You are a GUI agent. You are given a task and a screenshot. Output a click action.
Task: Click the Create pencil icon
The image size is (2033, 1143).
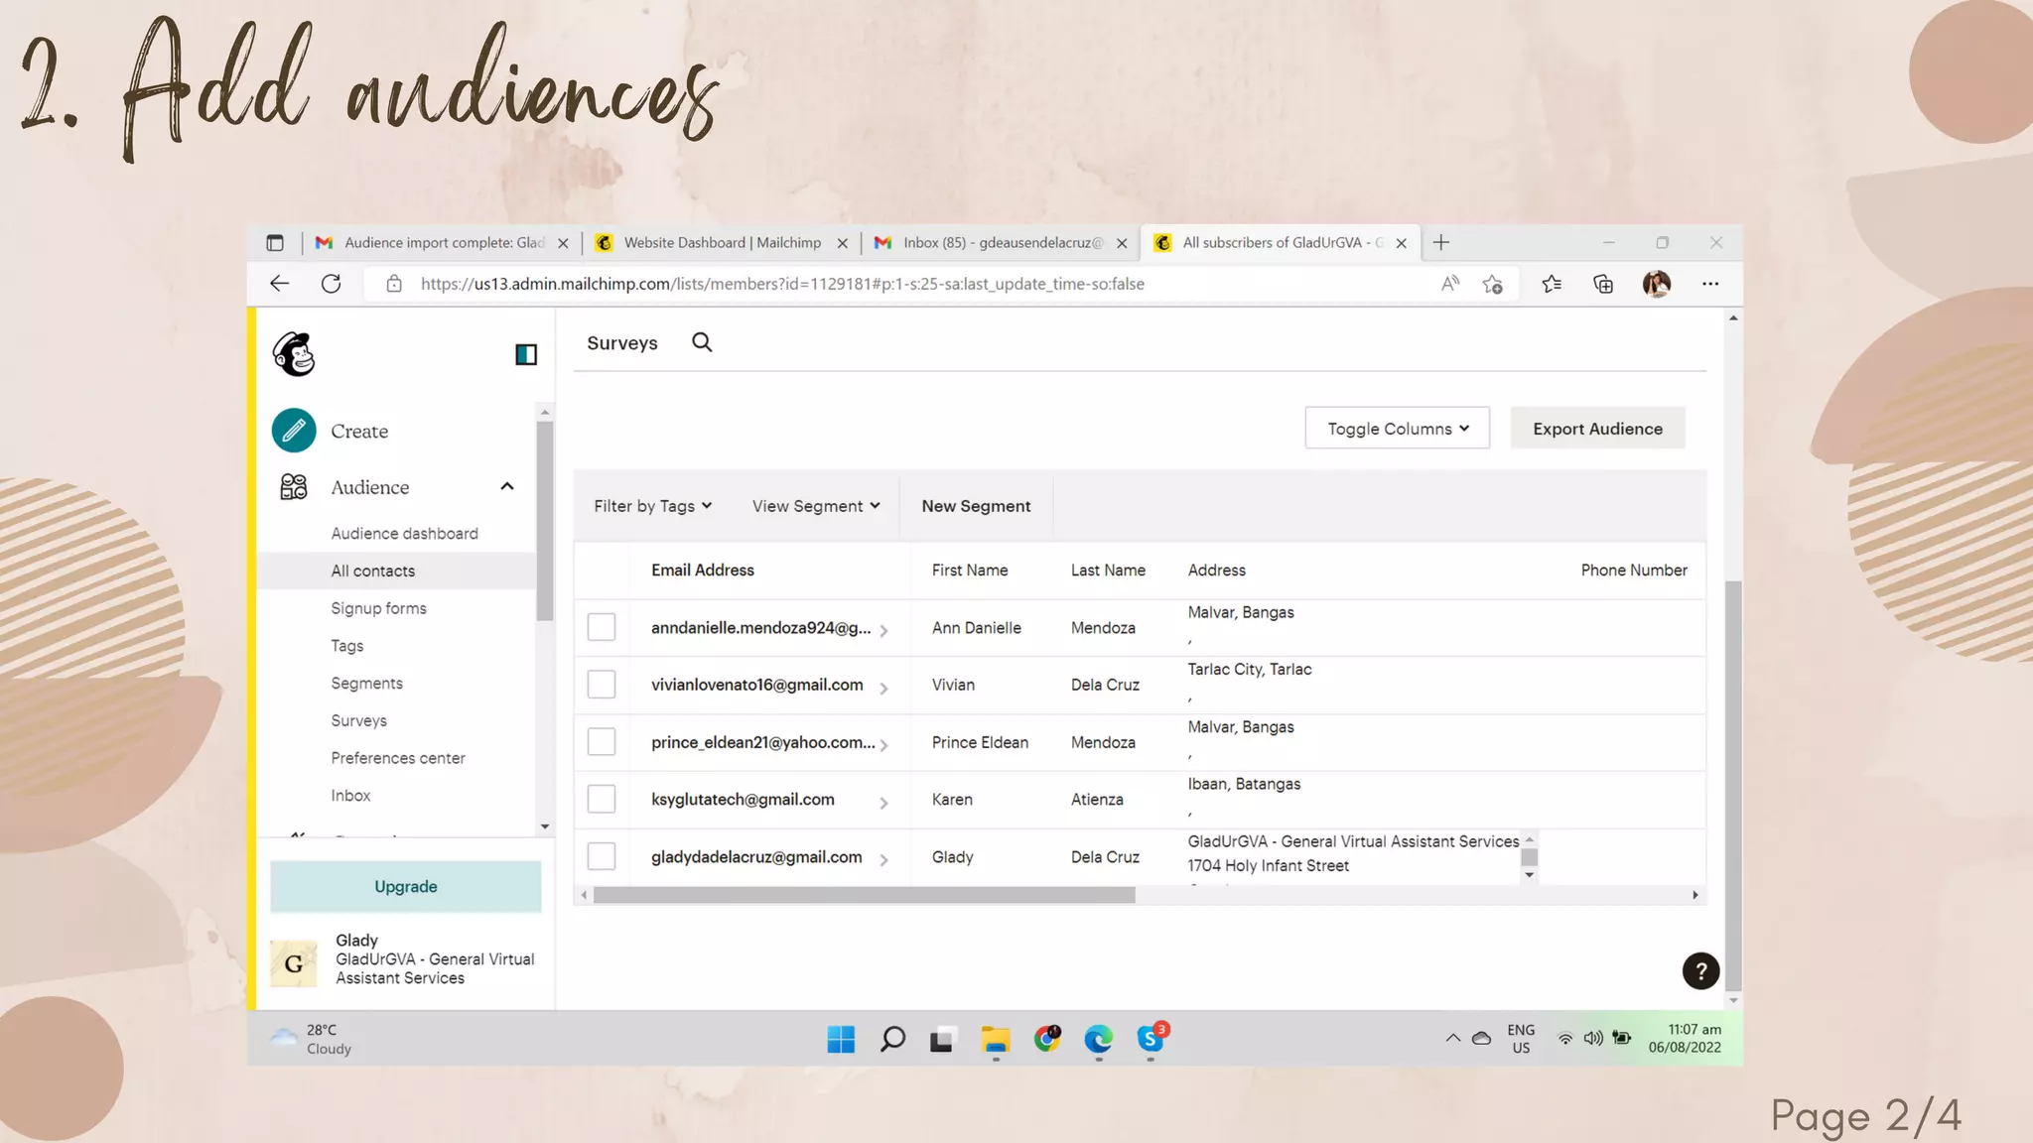tap(294, 431)
